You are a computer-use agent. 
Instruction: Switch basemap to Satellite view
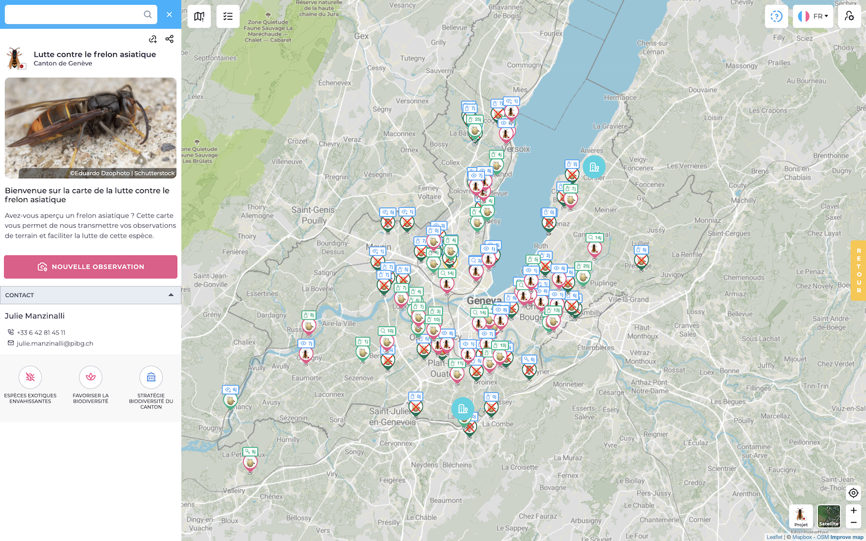pos(828,516)
